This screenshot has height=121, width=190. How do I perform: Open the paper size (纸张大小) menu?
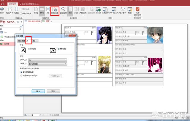click(x=9, y=11)
